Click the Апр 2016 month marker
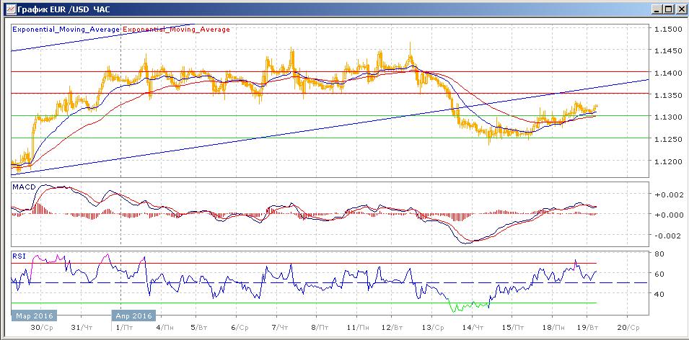 pyautogui.click(x=134, y=316)
